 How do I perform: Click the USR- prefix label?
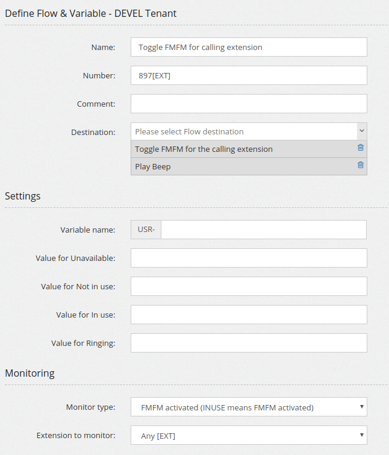coord(146,230)
